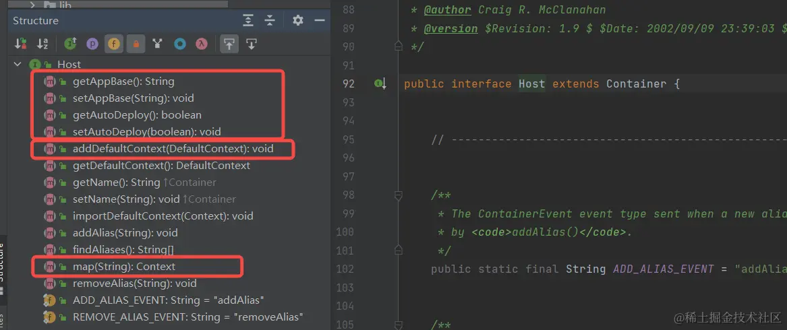Select getAutoDeploy(): boolean method
Viewport: 787px width, 330px height.
click(137, 115)
